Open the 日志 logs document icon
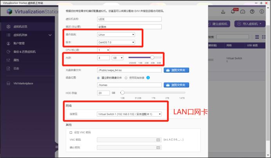Screen dimensions: 271x158 (x=8, y=68)
